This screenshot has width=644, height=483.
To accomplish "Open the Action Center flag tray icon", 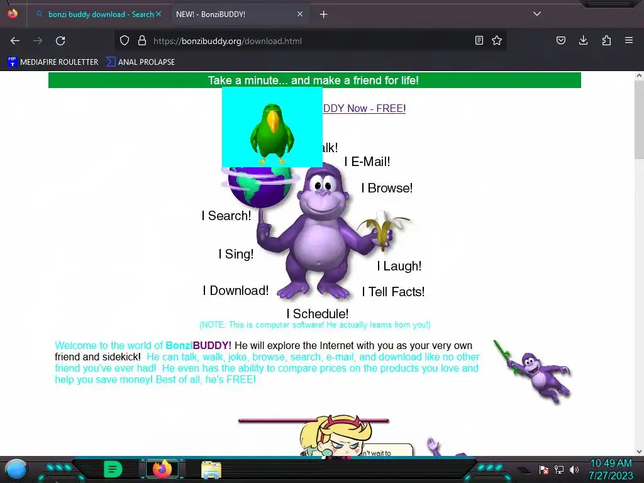I will [544, 469].
